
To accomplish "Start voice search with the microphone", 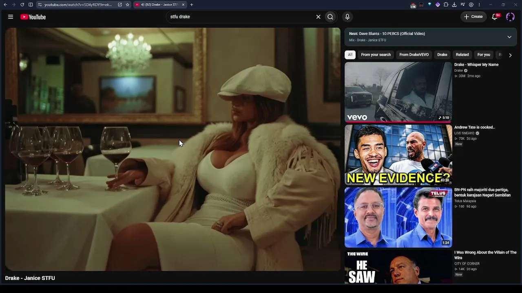I will tap(347, 17).
